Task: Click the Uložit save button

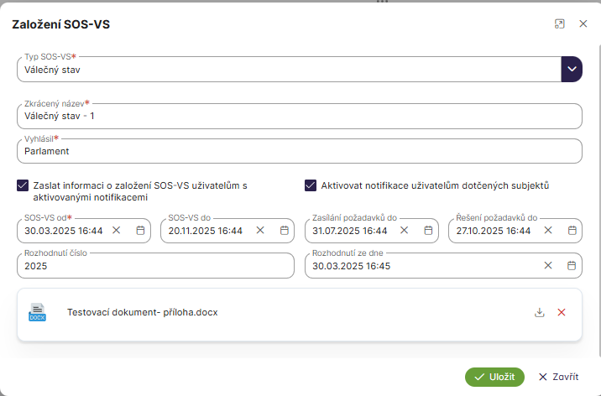Action: coord(494,377)
